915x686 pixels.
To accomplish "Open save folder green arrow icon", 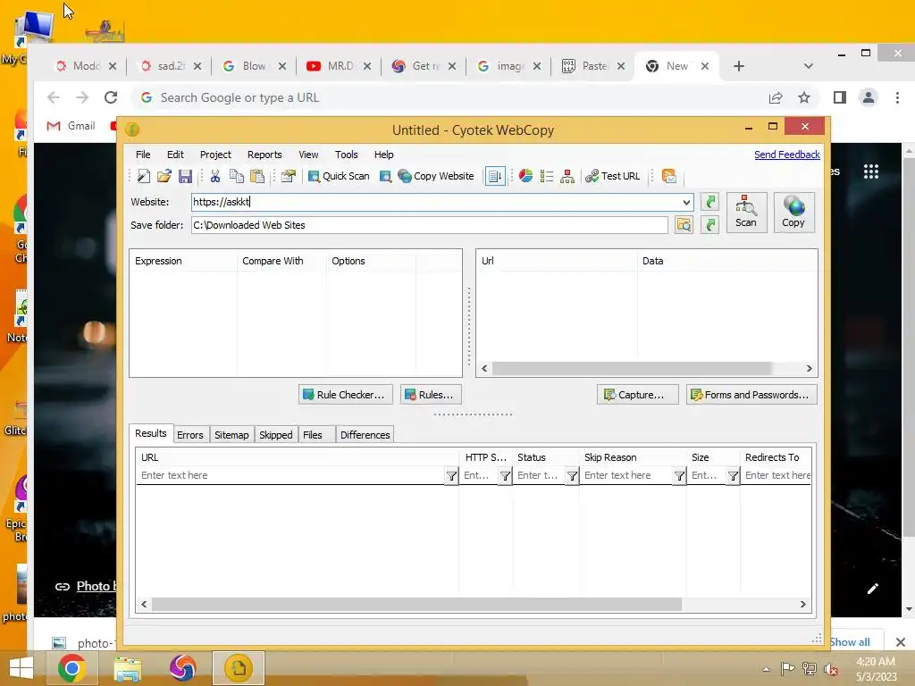I will 709,224.
